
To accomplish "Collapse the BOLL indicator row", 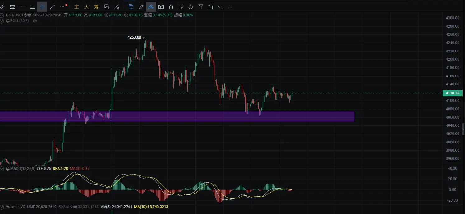I will 2,21.
